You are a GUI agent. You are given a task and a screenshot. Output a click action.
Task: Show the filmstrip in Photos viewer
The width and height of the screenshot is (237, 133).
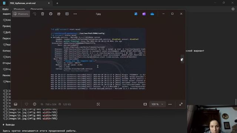16,104
